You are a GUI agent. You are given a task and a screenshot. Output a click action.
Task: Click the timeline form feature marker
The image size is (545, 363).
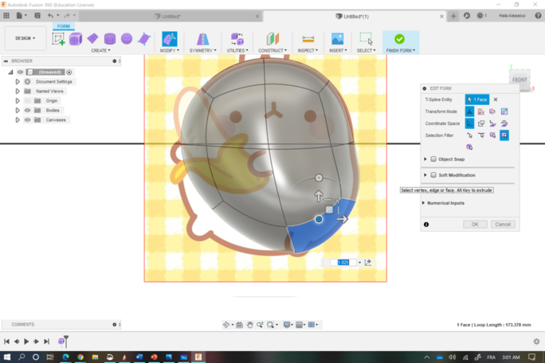[62, 342]
